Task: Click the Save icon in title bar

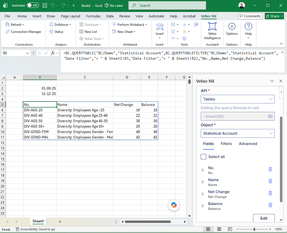Action: click(45, 5)
